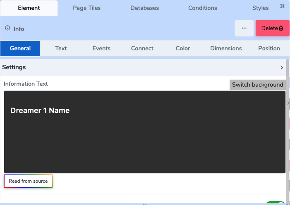Viewport: 290px width, 205px height.
Task: Select the Styles tab
Action: tap(260, 8)
